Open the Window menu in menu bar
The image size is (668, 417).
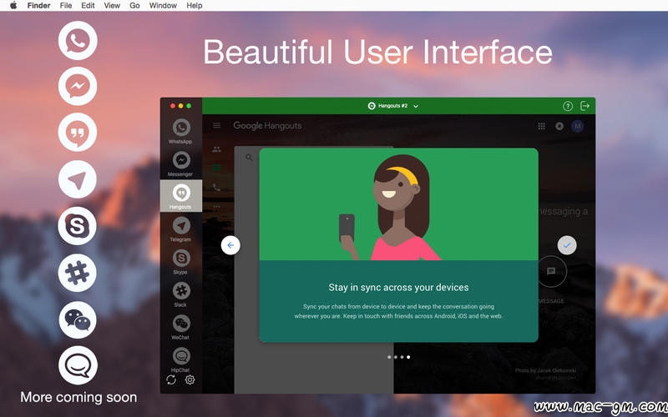coord(163,6)
